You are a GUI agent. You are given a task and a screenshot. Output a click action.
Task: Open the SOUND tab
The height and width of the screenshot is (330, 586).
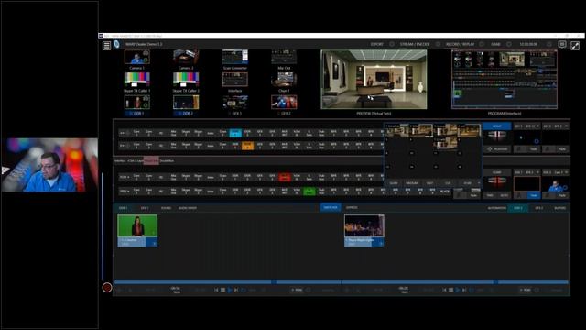[x=166, y=208]
